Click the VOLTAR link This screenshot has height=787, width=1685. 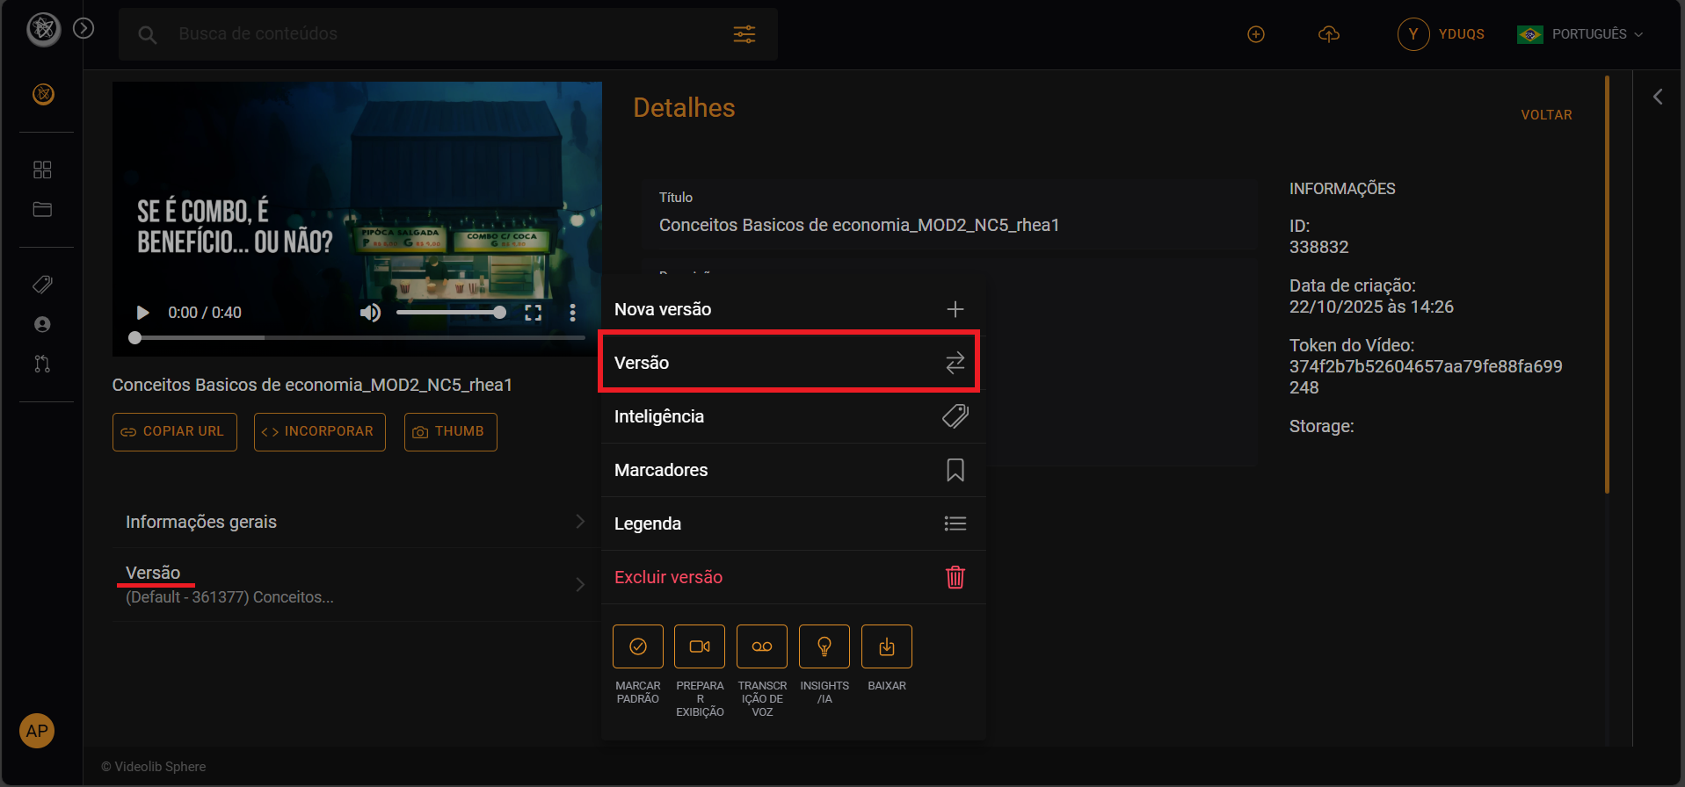(1546, 115)
